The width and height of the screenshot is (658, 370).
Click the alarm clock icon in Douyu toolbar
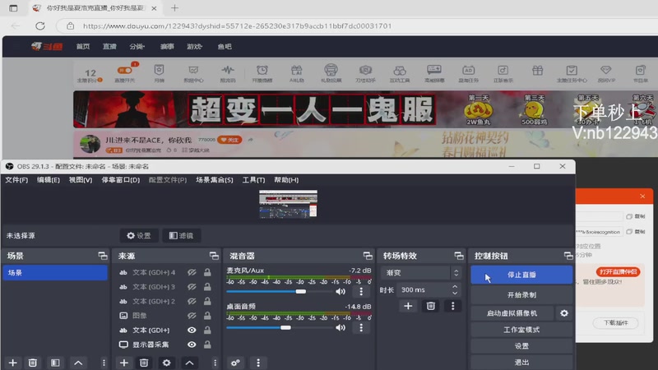[262, 70]
